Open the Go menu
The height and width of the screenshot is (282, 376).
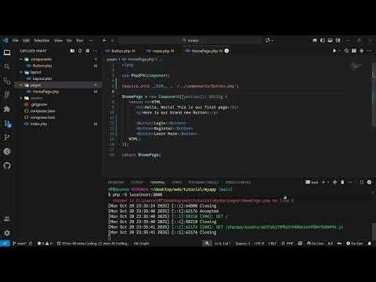click(69, 41)
